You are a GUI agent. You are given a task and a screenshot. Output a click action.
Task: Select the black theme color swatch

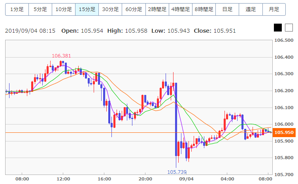pos(278,28)
